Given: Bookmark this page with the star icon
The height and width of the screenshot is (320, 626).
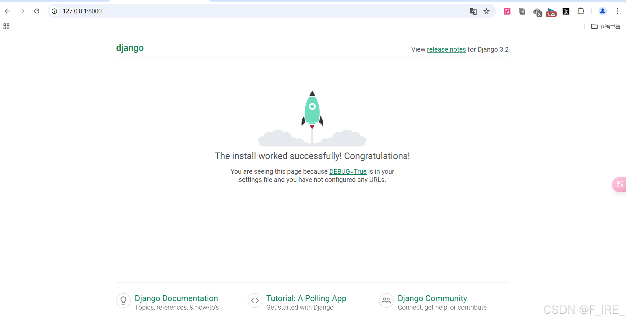Looking at the screenshot, I should click(487, 11).
